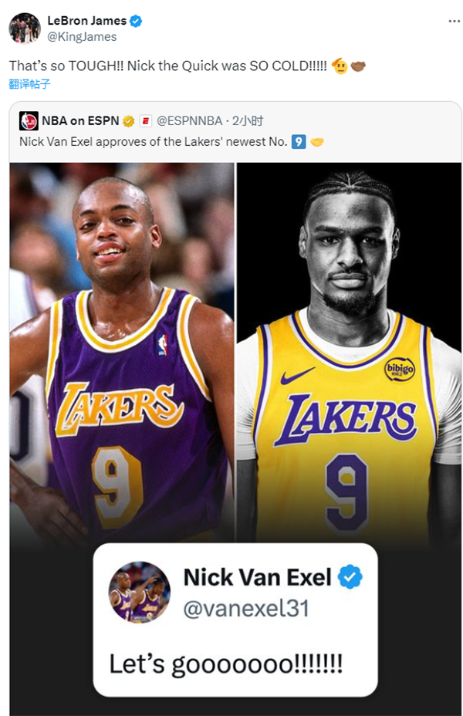Click the blue verified badge beside LeBron James
The height and width of the screenshot is (716, 463).
tap(136, 21)
